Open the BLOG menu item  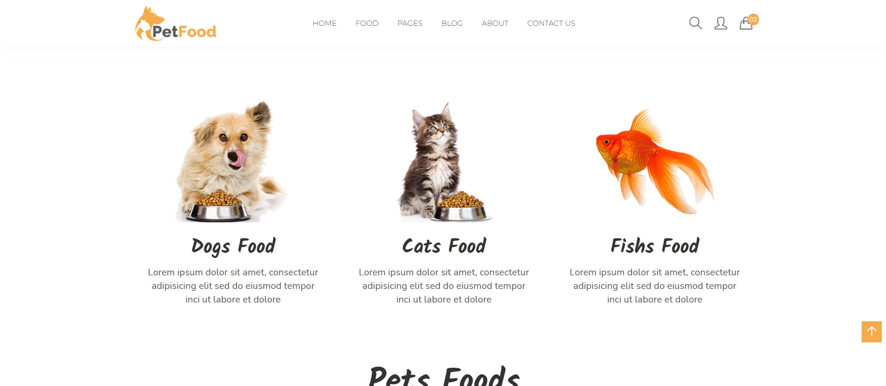point(452,23)
